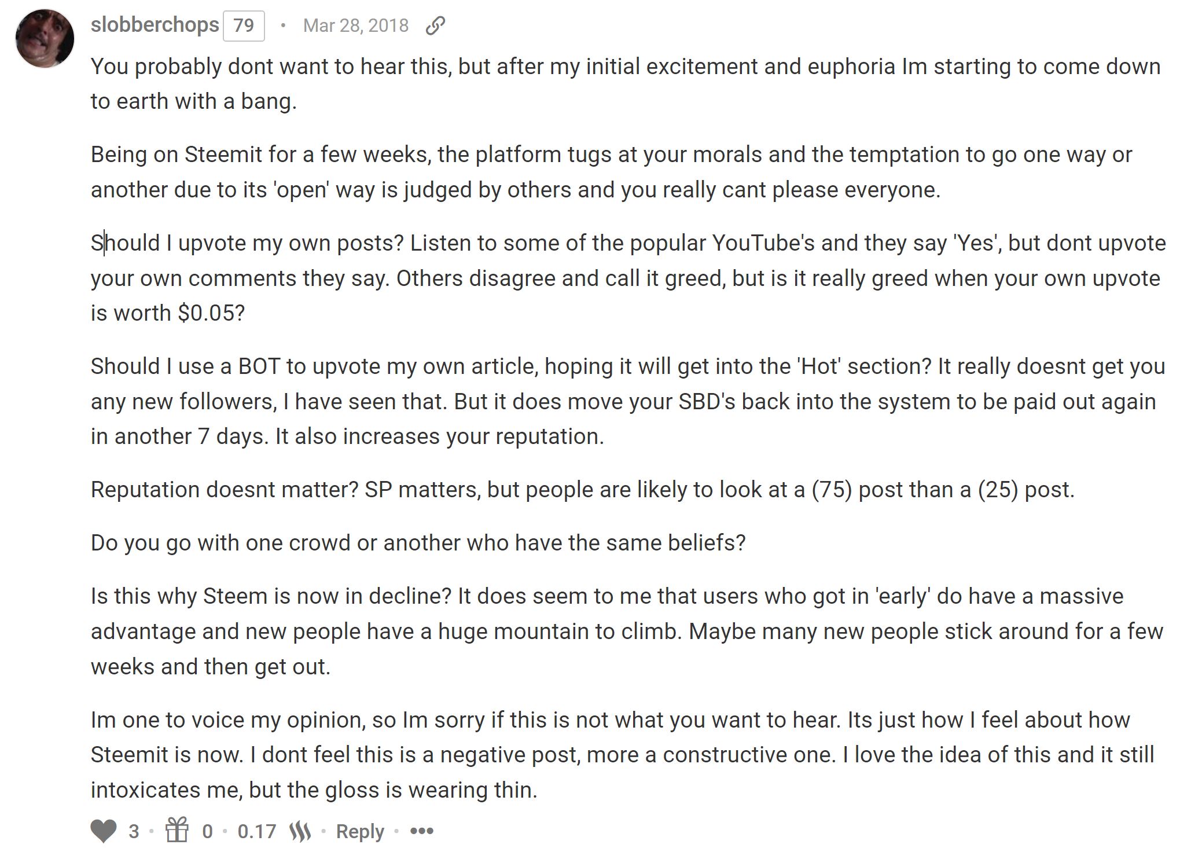This screenshot has width=1191, height=859.
Task: Click the reputation badge showing 79
Action: (244, 26)
